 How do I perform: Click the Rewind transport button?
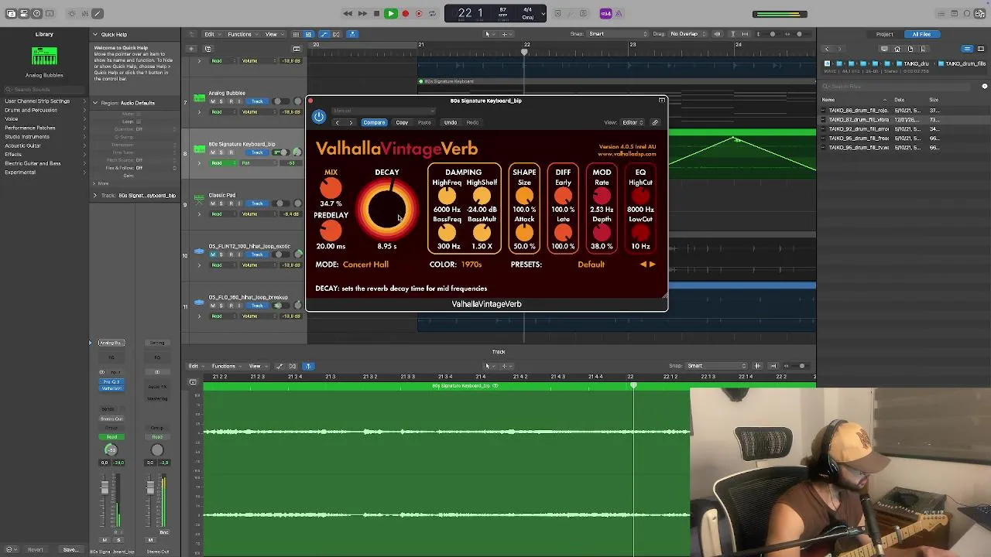click(x=348, y=13)
